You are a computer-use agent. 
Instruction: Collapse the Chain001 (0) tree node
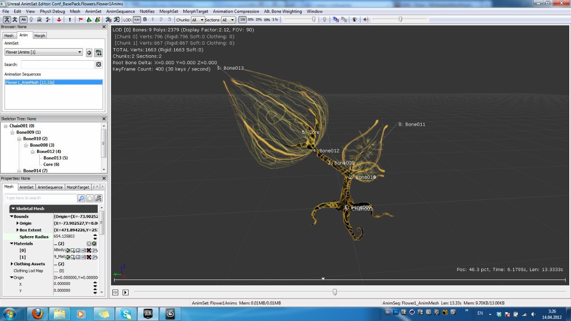pos(6,126)
